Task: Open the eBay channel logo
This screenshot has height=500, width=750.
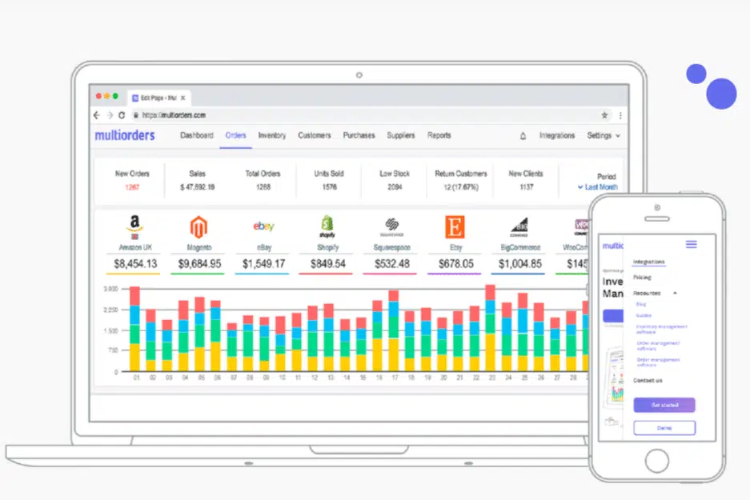Action: point(263,227)
